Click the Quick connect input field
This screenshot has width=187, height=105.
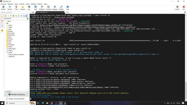[x=15, y=12]
